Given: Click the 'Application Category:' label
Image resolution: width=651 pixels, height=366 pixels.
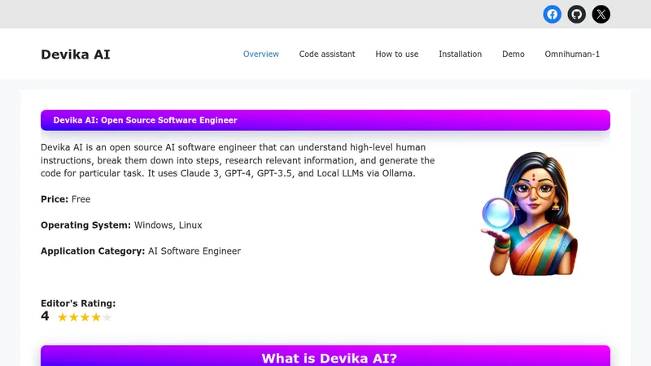Looking at the screenshot, I should [93, 251].
